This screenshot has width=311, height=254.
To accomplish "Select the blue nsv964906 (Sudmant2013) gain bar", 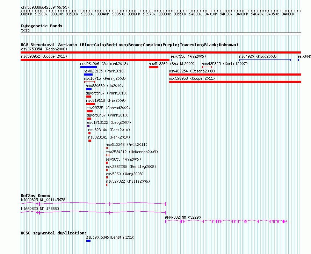I will click(88, 67).
